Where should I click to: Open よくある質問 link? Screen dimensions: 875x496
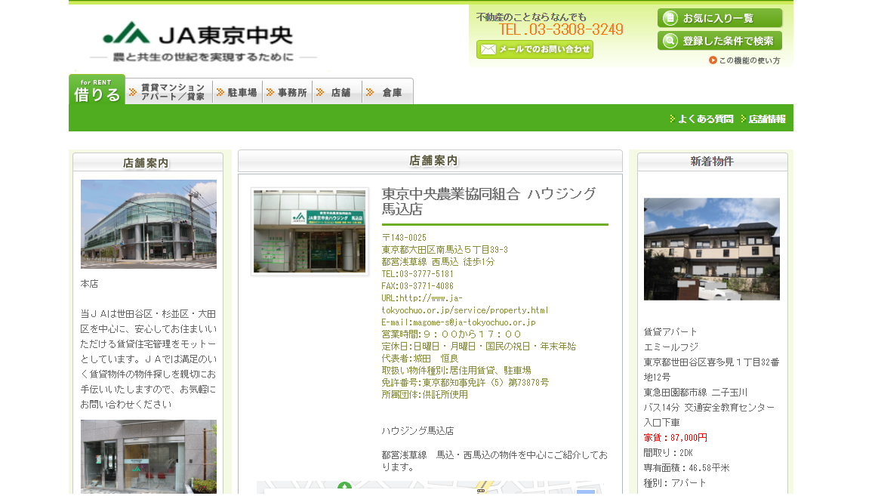coord(701,119)
